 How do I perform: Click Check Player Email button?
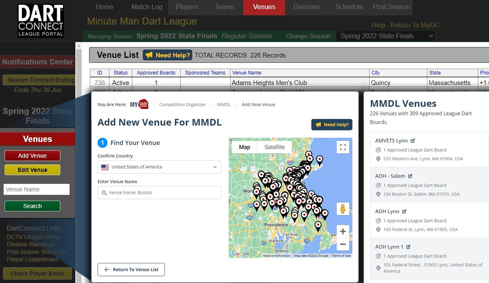(x=37, y=273)
